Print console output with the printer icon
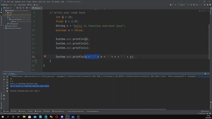Image resolution: width=212 pixels, height=119 pixels. point(7,88)
